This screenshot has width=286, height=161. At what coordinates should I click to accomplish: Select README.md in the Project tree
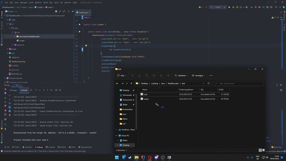15,74
